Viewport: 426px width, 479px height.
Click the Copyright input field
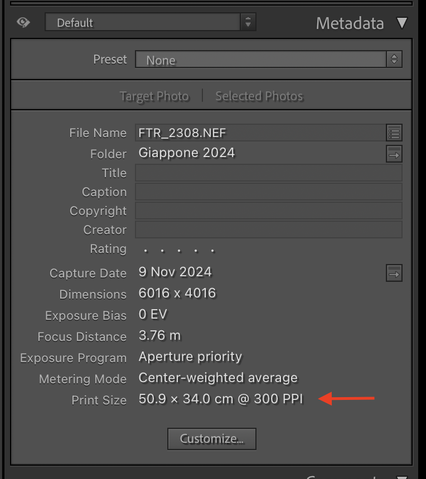(x=268, y=211)
